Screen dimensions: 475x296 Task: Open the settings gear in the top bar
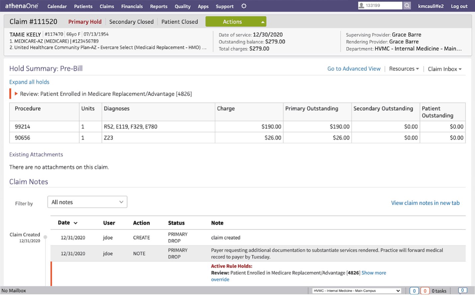click(243, 6)
